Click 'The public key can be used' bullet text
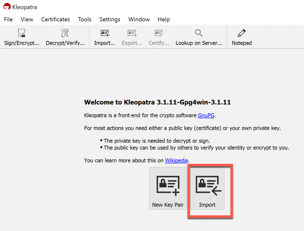This screenshot has height=231, width=304. [196, 148]
